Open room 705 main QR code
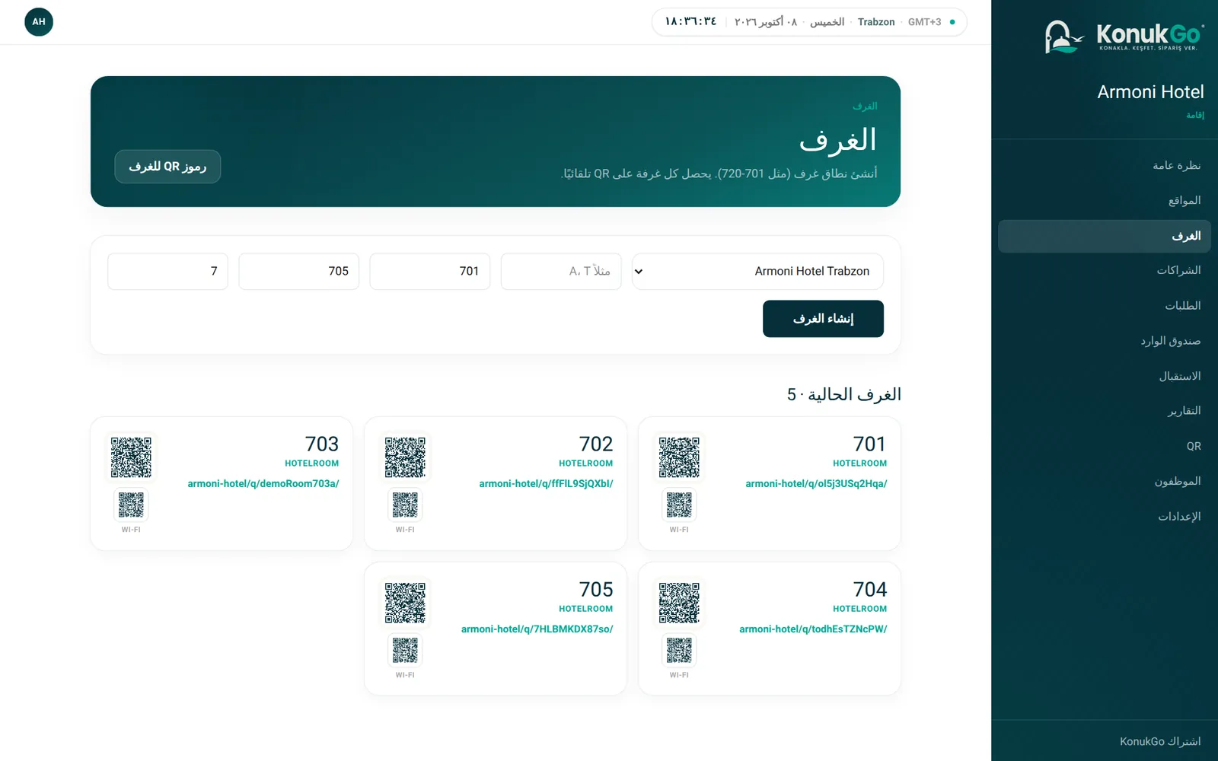This screenshot has width=1218, height=761. click(405, 603)
